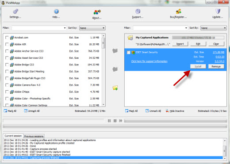Click the Import button

coord(180,44)
